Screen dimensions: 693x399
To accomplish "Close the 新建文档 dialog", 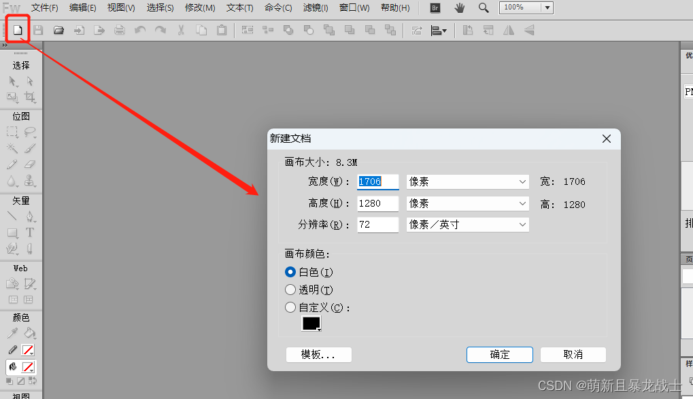I will (x=607, y=139).
